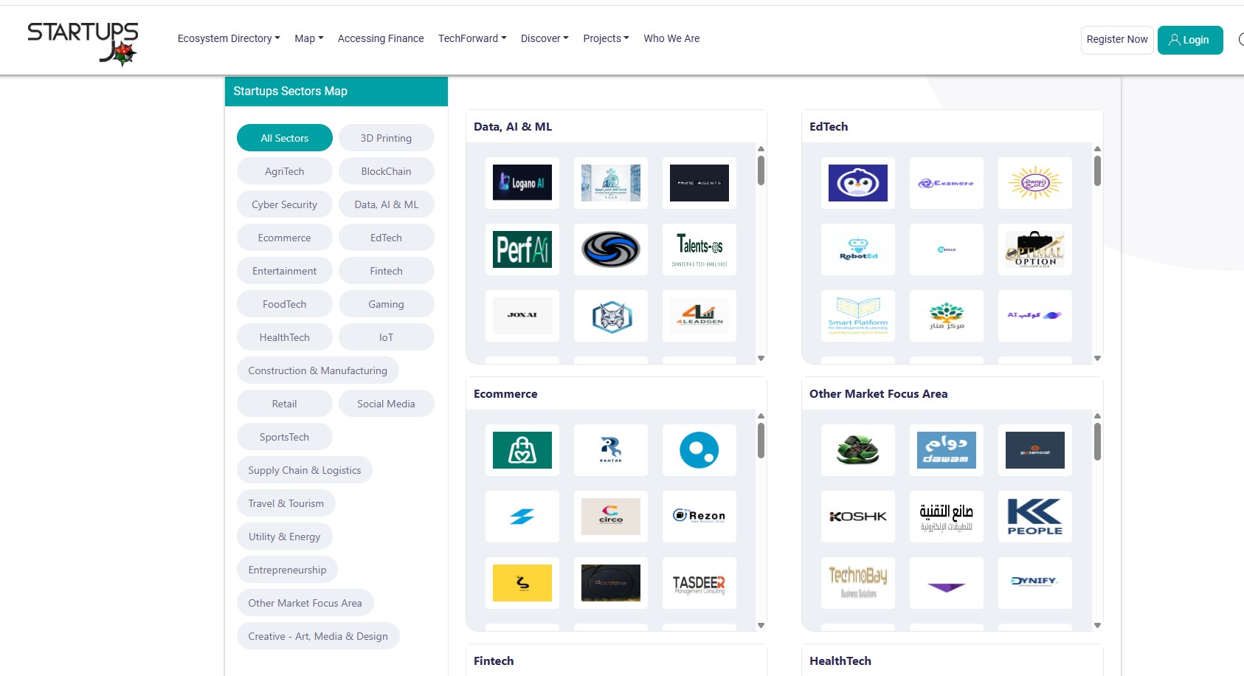1244x676 pixels.
Task: Open the Logano AI startup logo
Action: [x=522, y=183]
